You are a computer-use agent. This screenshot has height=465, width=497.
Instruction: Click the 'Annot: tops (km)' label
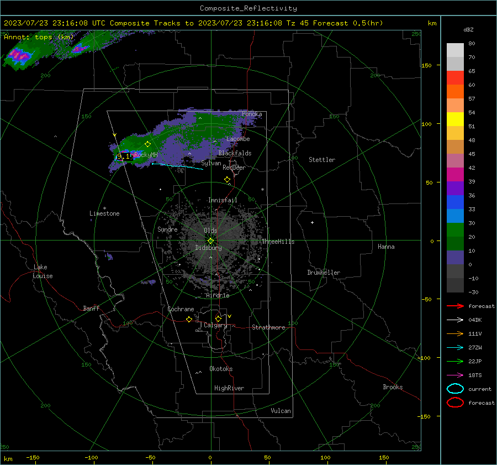pos(39,37)
